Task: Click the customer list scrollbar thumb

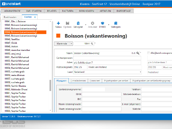Action: click(x=50, y=85)
